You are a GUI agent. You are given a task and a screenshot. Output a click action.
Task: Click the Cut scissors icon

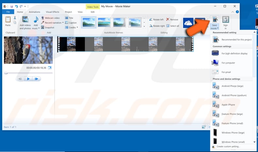tap(15, 18)
